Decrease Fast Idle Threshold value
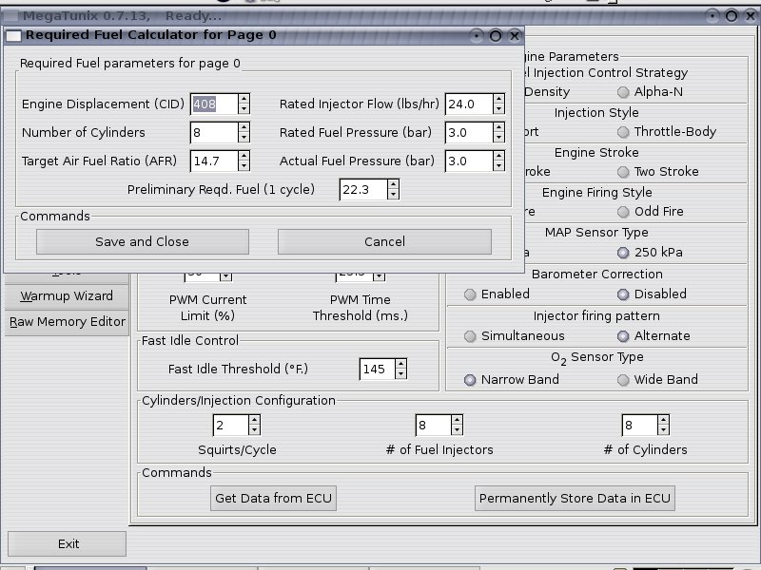The height and width of the screenshot is (570, 761). 400,374
